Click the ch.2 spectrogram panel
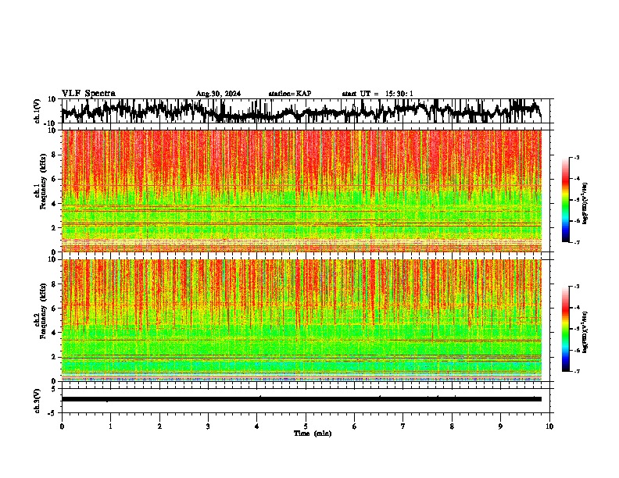 (302, 320)
